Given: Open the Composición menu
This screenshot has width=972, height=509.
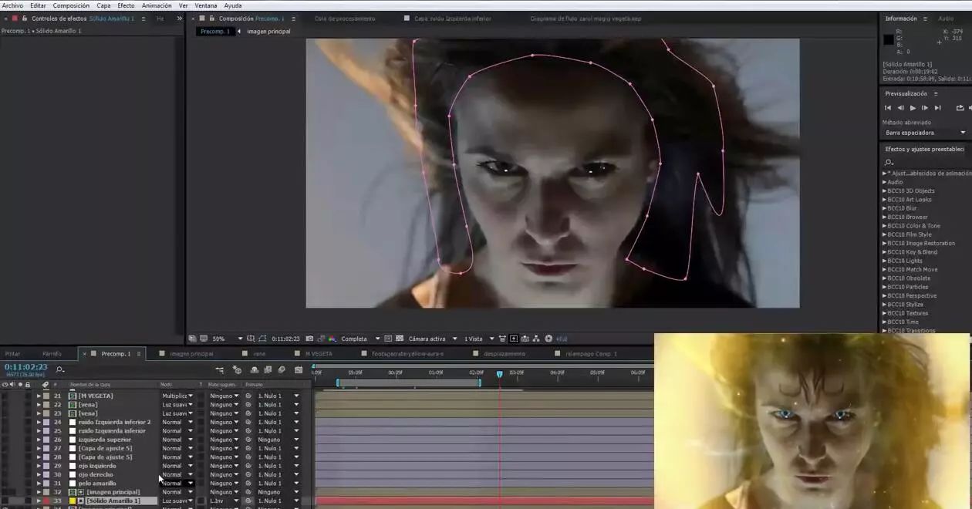Looking at the screenshot, I should click(71, 5).
